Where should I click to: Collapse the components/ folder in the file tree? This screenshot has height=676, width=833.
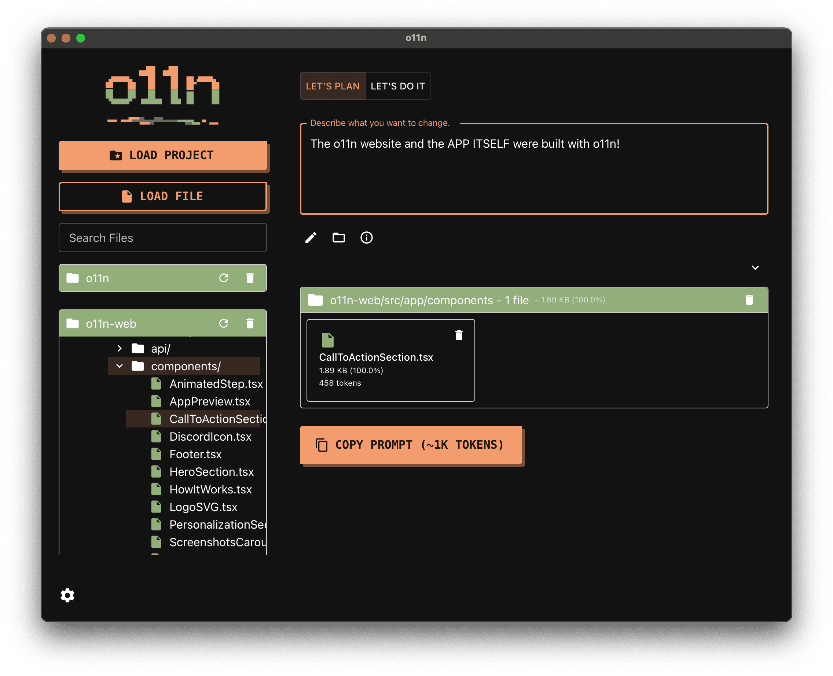120,365
